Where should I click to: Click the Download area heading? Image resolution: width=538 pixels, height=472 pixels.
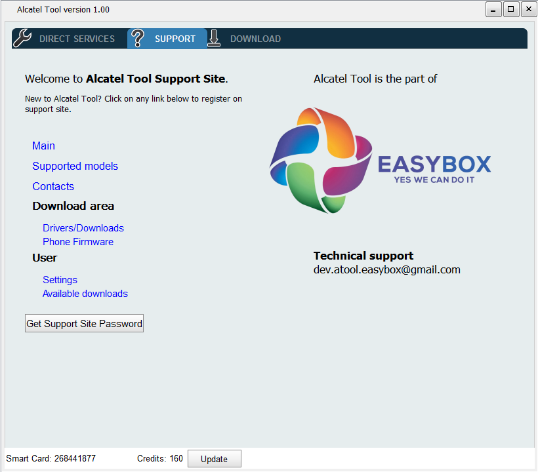click(x=73, y=206)
